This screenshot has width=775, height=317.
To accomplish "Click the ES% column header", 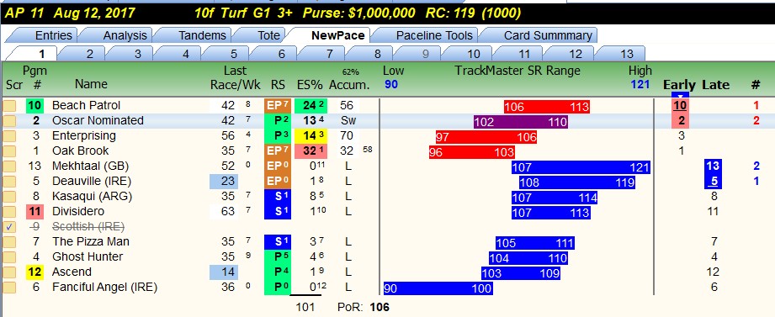I will tap(309, 84).
